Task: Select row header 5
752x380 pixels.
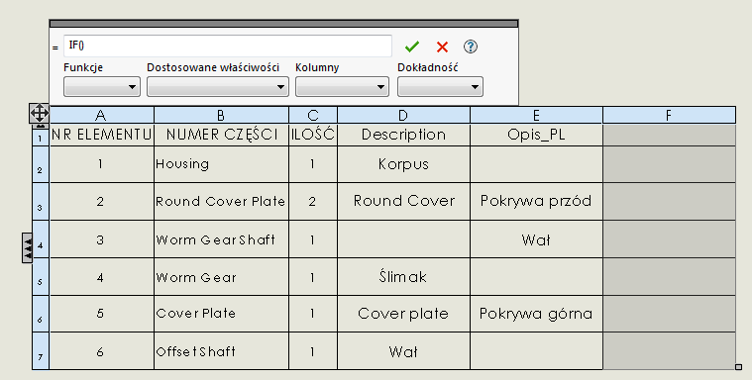Action: pyautogui.click(x=41, y=277)
